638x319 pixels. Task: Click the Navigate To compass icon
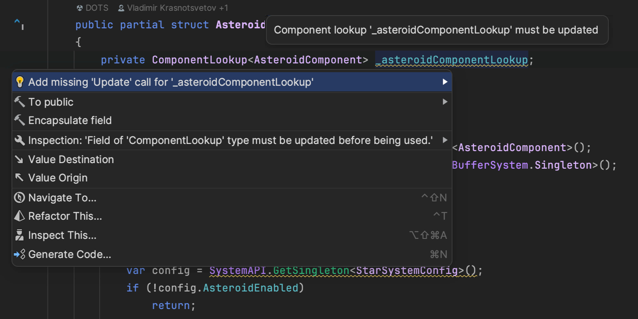pos(20,197)
